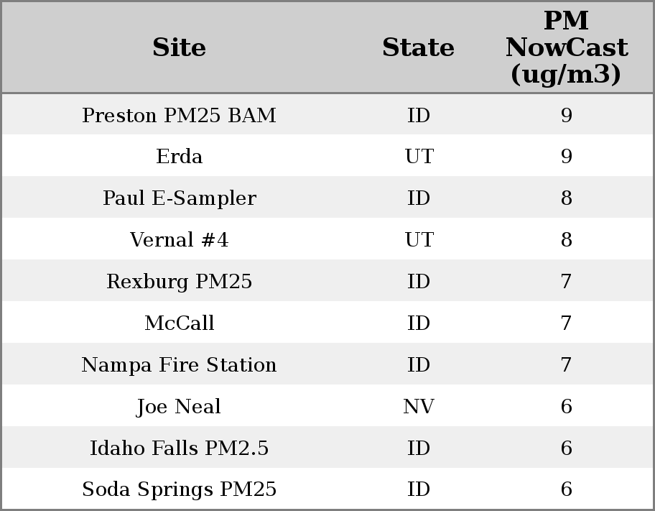Click Nampa Fire Station site name
Image resolution: width=655 pixels, height=511 pixels.
[x=179, y=365]
